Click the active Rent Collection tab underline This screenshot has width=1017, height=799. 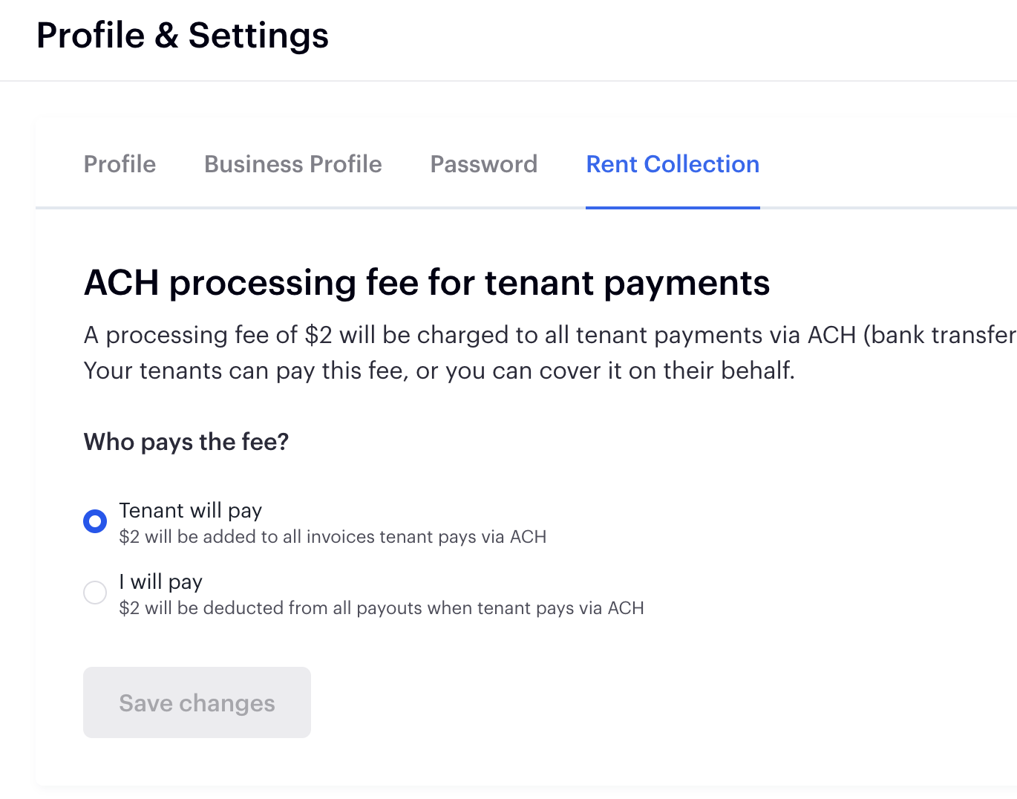pyautogui.click(x=672, y=209)
